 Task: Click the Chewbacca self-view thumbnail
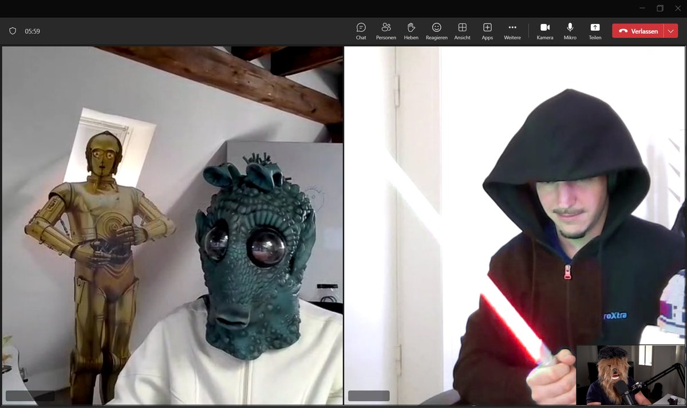tap(630, 375)
